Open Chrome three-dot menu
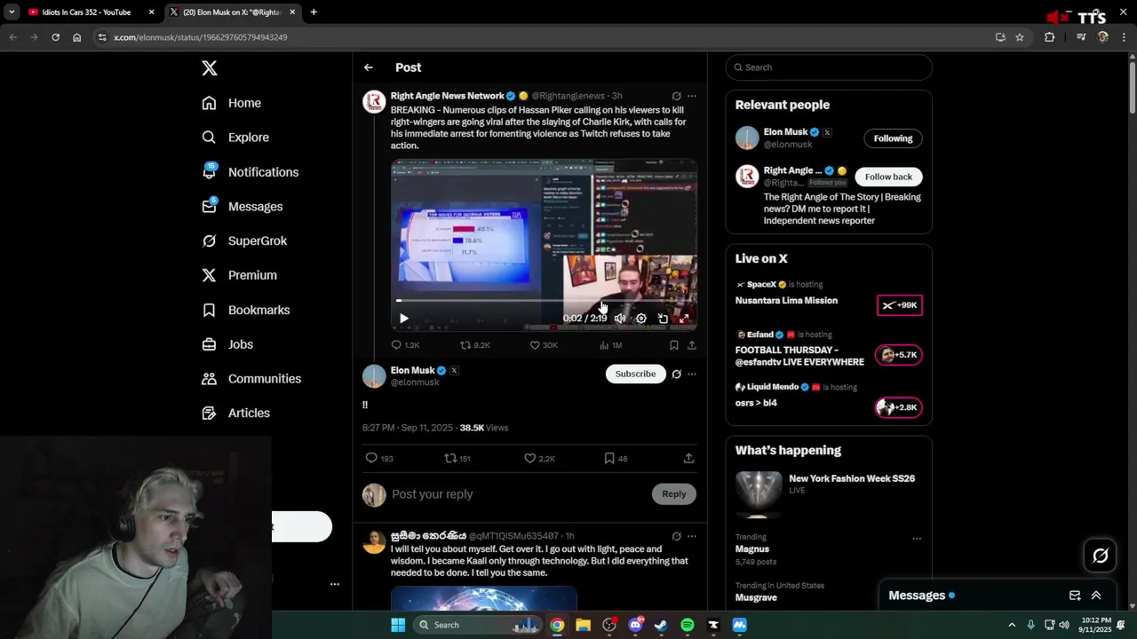This screenshot has width=1137, height=639. coord(1124,37)
